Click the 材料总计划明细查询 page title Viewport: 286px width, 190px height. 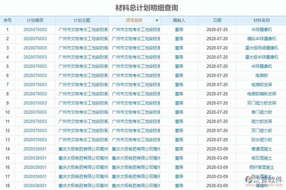(143, 6)
